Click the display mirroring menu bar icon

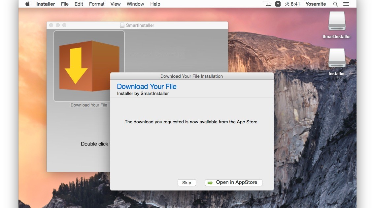[267, 4]
